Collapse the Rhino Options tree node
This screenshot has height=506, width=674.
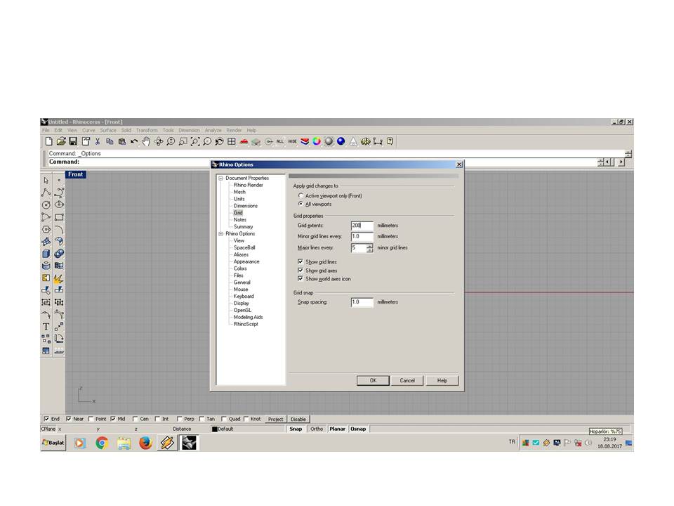(221, 233)
